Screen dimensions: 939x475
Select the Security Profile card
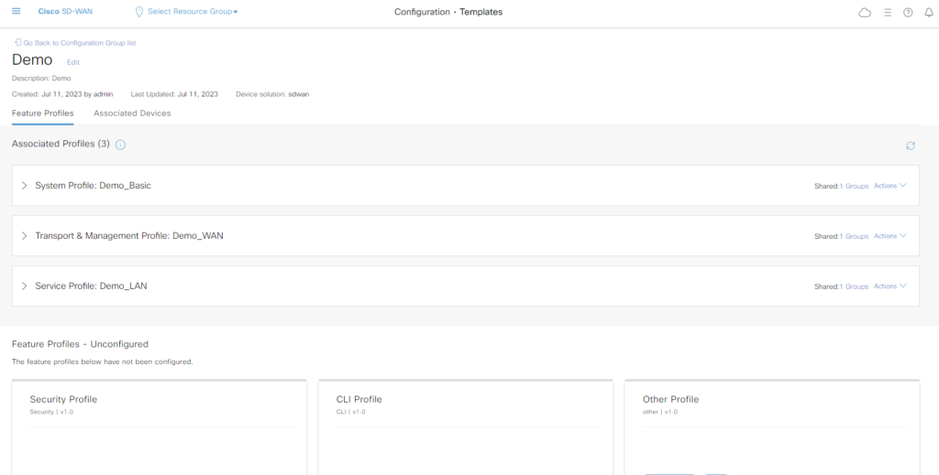160,426
